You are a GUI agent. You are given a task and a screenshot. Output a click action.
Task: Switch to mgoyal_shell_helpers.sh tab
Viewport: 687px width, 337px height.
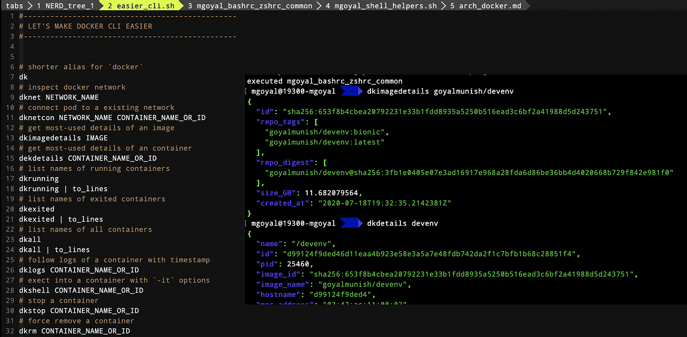pos(381,6)
